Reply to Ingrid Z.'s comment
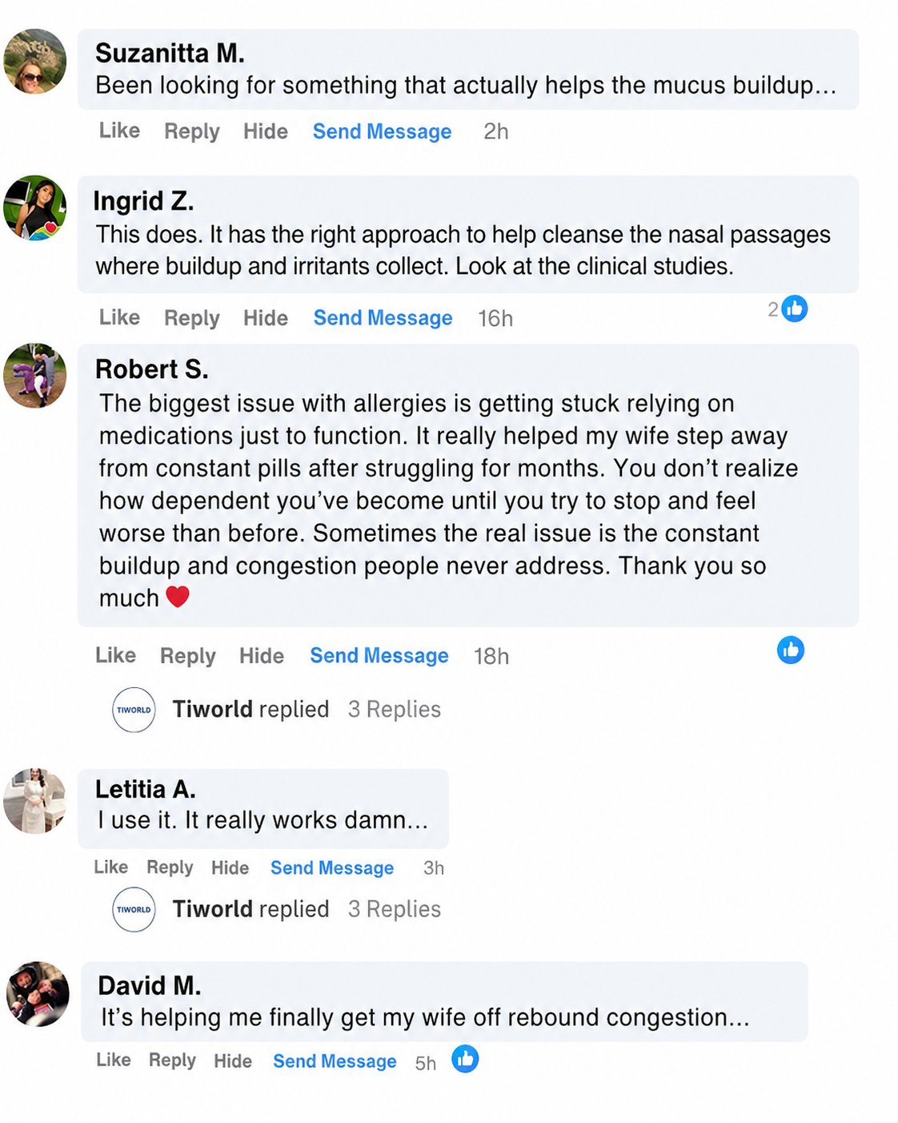The image size is (898, 1123). (191, 318)
